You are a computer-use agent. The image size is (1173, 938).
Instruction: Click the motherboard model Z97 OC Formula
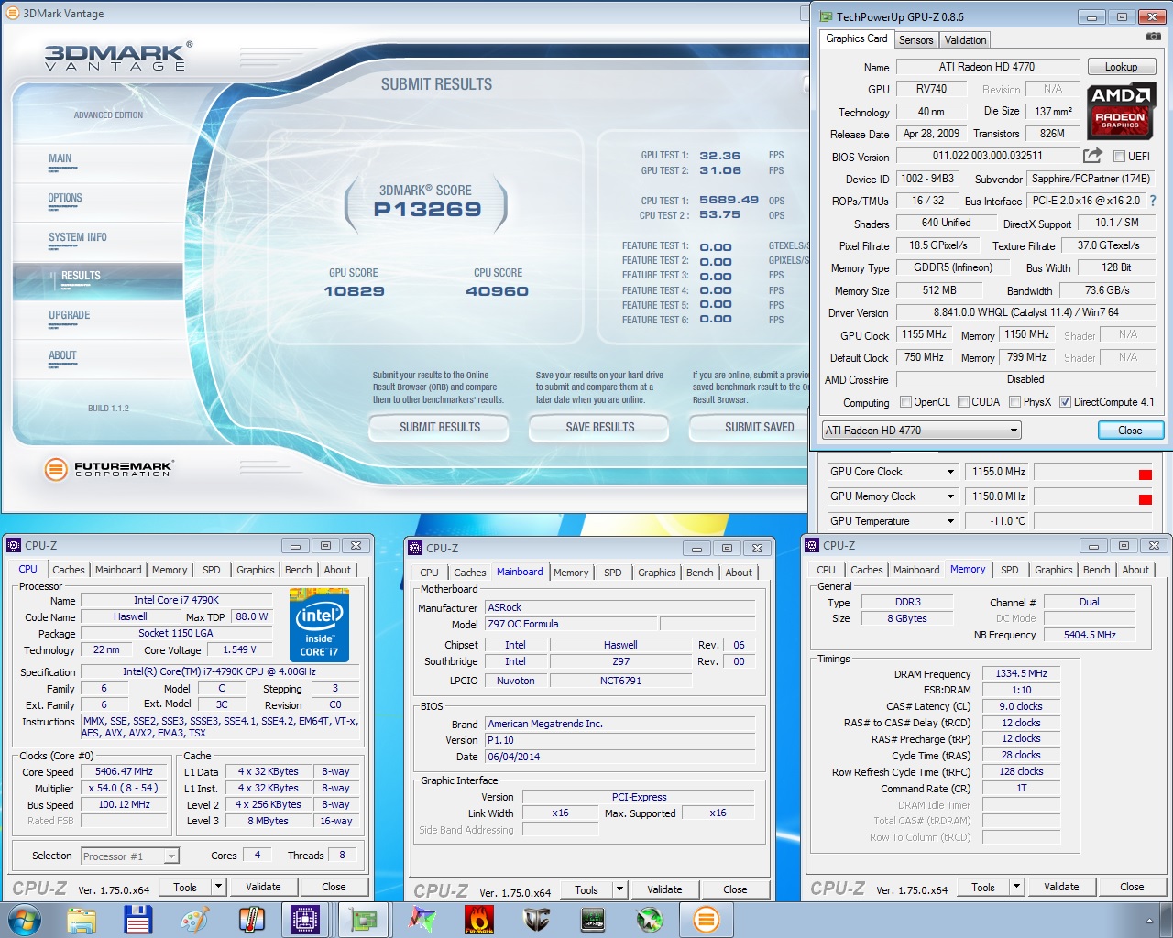571,624
